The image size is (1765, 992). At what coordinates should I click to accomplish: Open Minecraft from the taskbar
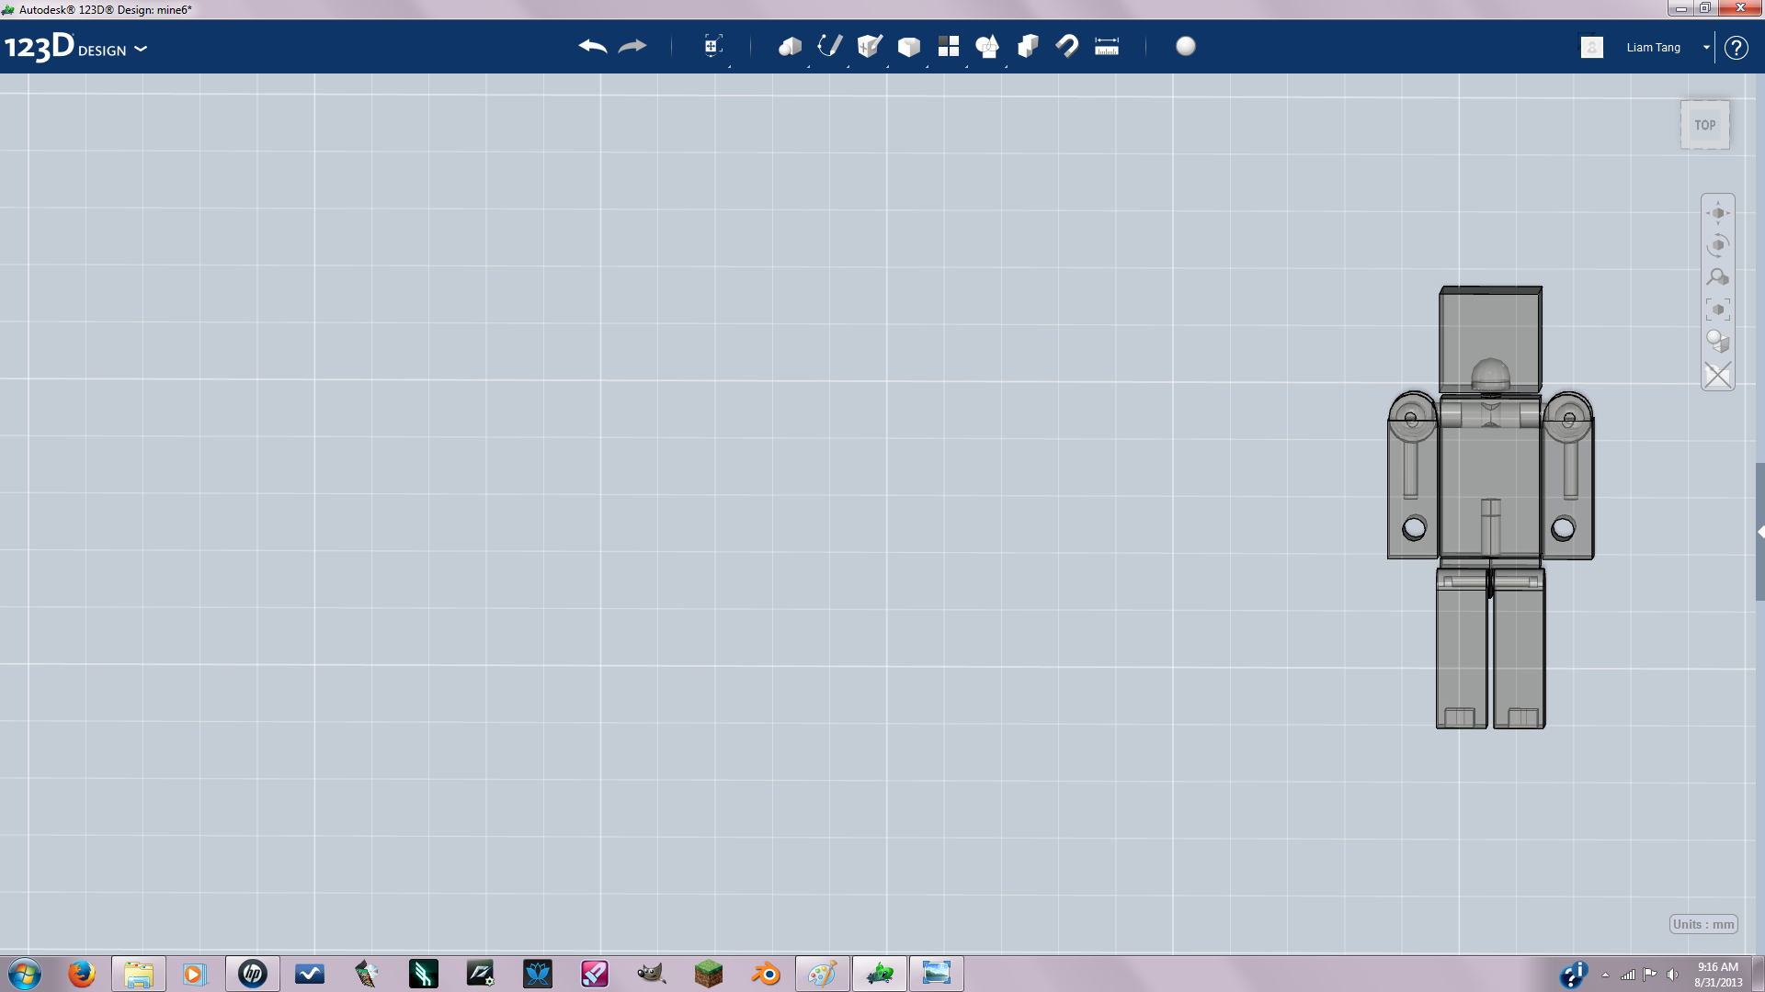(x=709, y=974)
